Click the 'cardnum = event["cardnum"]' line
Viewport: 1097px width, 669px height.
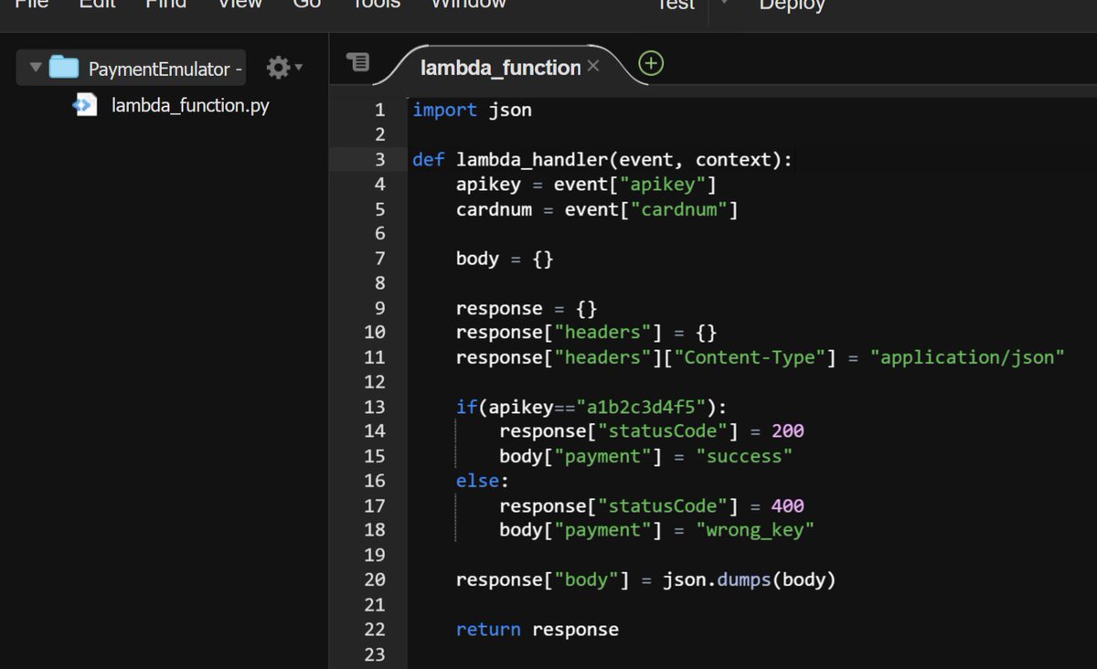597,209
